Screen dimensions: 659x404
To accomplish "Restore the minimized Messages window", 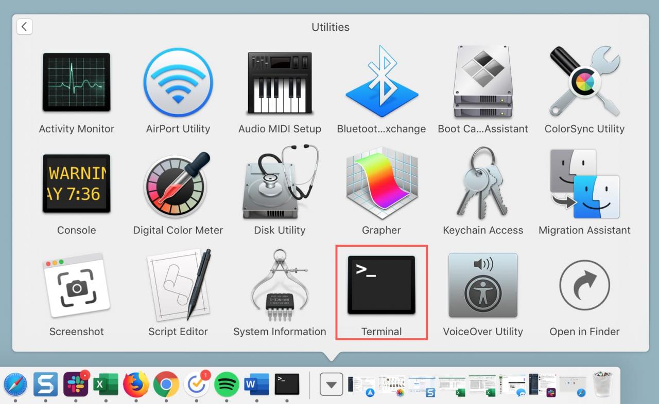I will coord(513,385).
